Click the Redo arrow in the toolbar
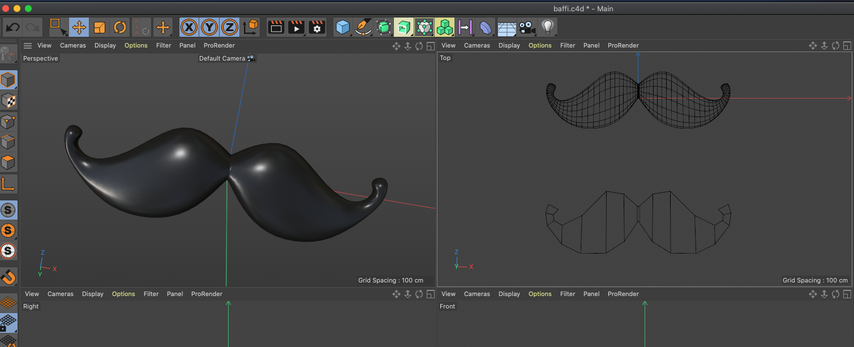This screenshot has height=347, width=854. 32,27
